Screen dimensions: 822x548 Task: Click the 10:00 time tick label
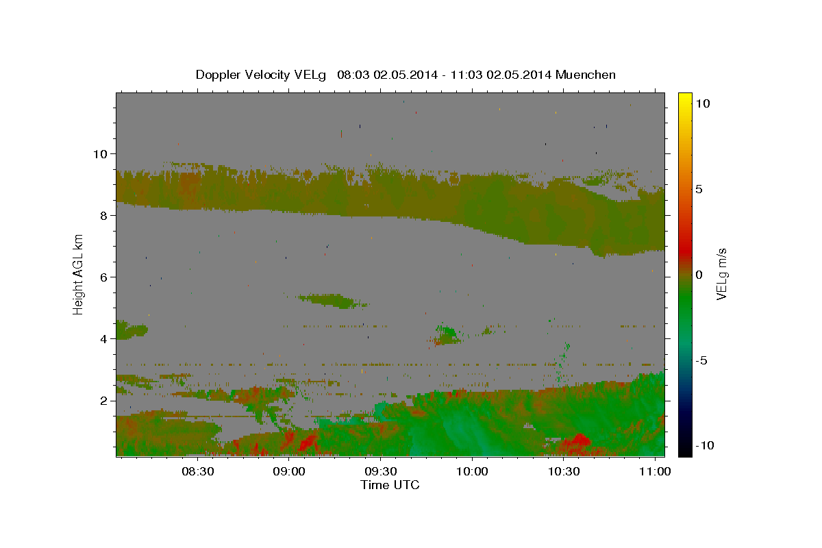pyautogui.click(x=473, y=472)
